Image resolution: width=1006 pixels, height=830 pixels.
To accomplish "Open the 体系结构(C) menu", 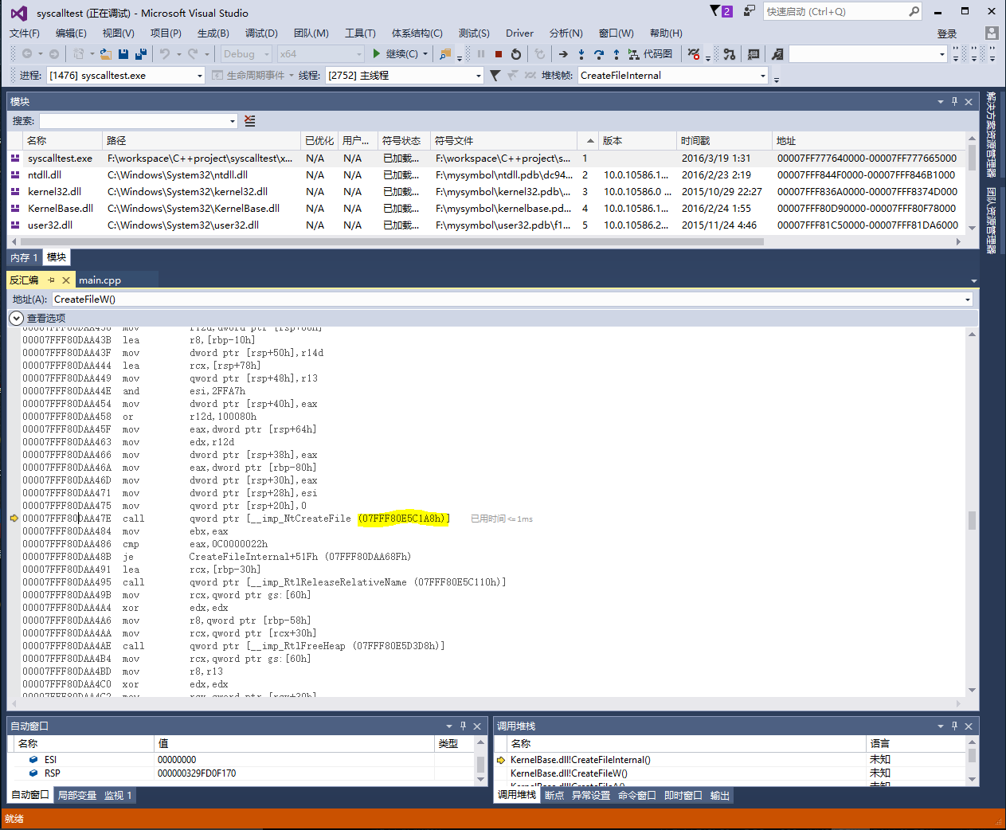I will point(417,33).
